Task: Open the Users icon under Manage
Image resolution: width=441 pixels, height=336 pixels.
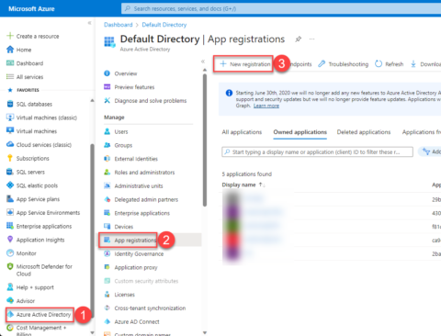Action: (x=107, y=131)
